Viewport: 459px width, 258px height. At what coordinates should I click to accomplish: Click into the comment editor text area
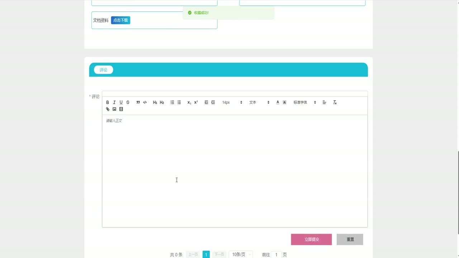(235, 171)
